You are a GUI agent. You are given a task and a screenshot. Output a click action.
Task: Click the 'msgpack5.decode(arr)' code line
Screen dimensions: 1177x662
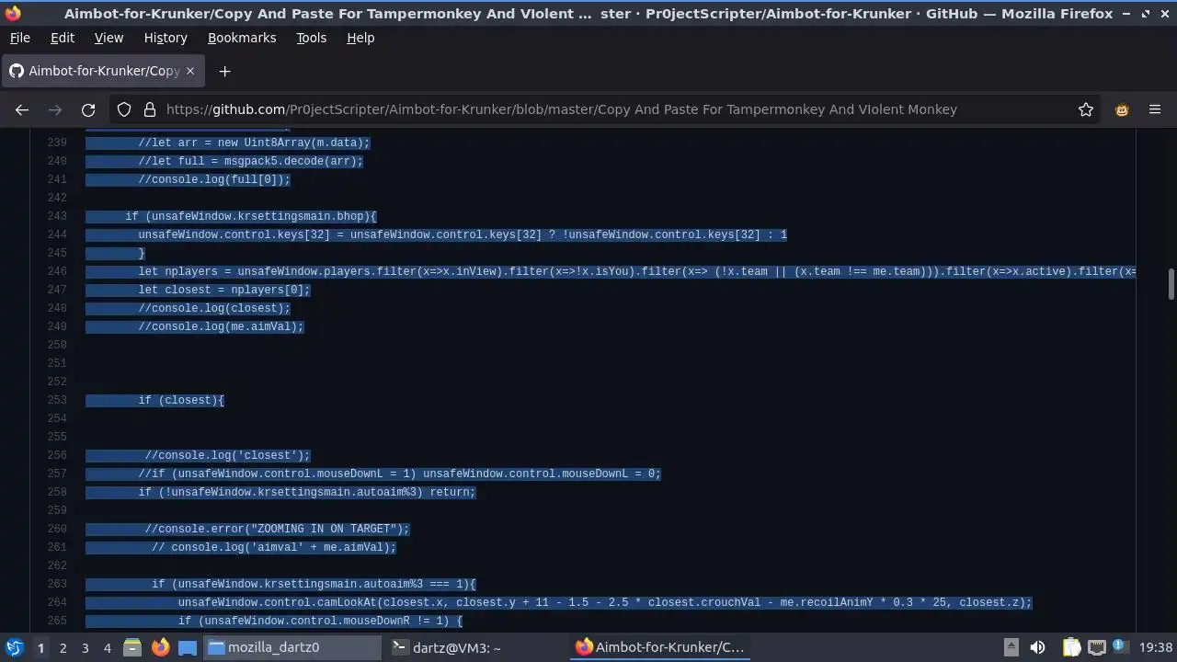tap(251, 161)
